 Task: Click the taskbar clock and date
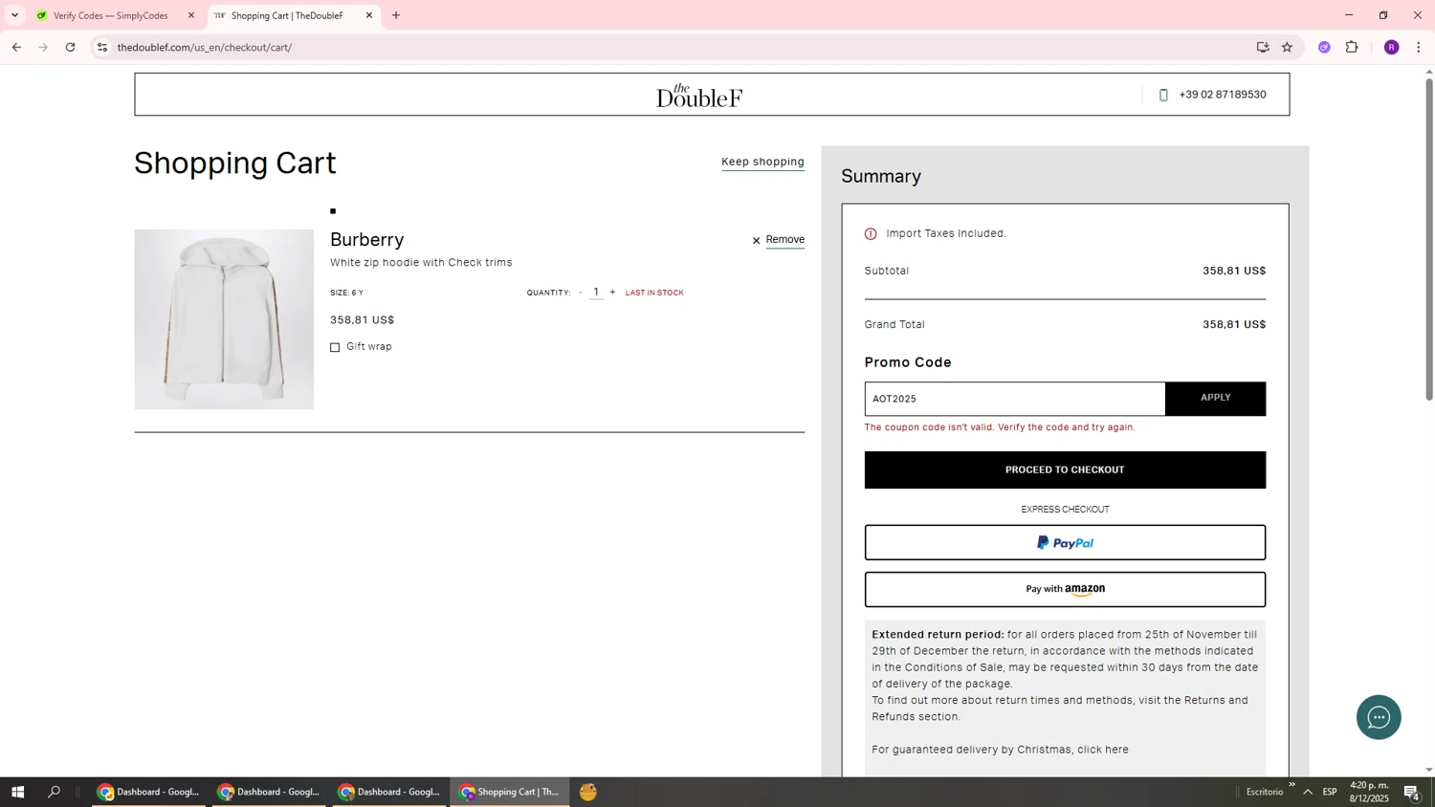tap(1369, 792)
